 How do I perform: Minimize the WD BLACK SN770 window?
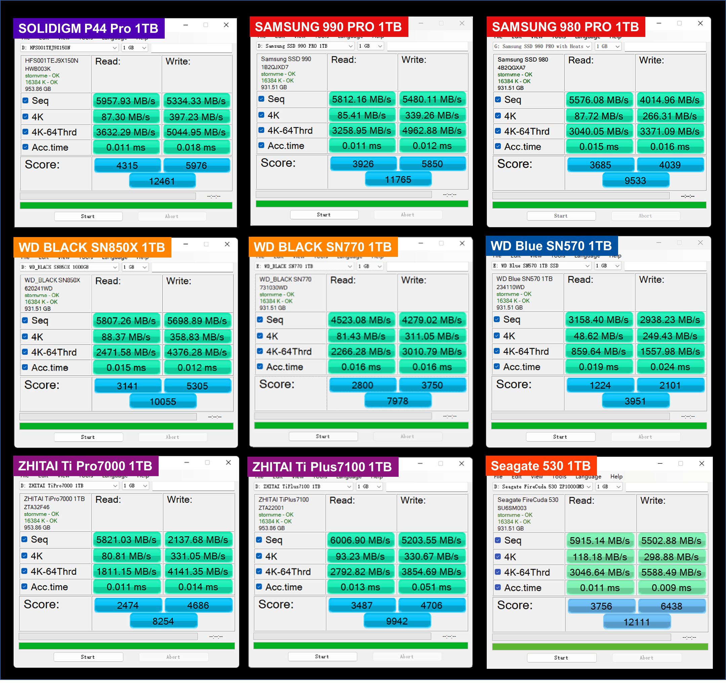tap(421, 243)
